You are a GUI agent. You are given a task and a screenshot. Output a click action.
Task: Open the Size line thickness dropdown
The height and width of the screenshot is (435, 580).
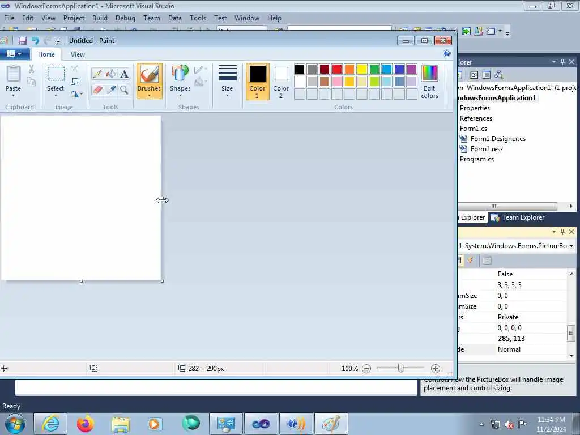pos(228,82)
